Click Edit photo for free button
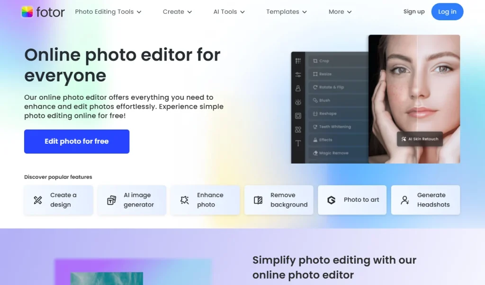The height and width of the screenshot is (285, 485). click(77, 141)
